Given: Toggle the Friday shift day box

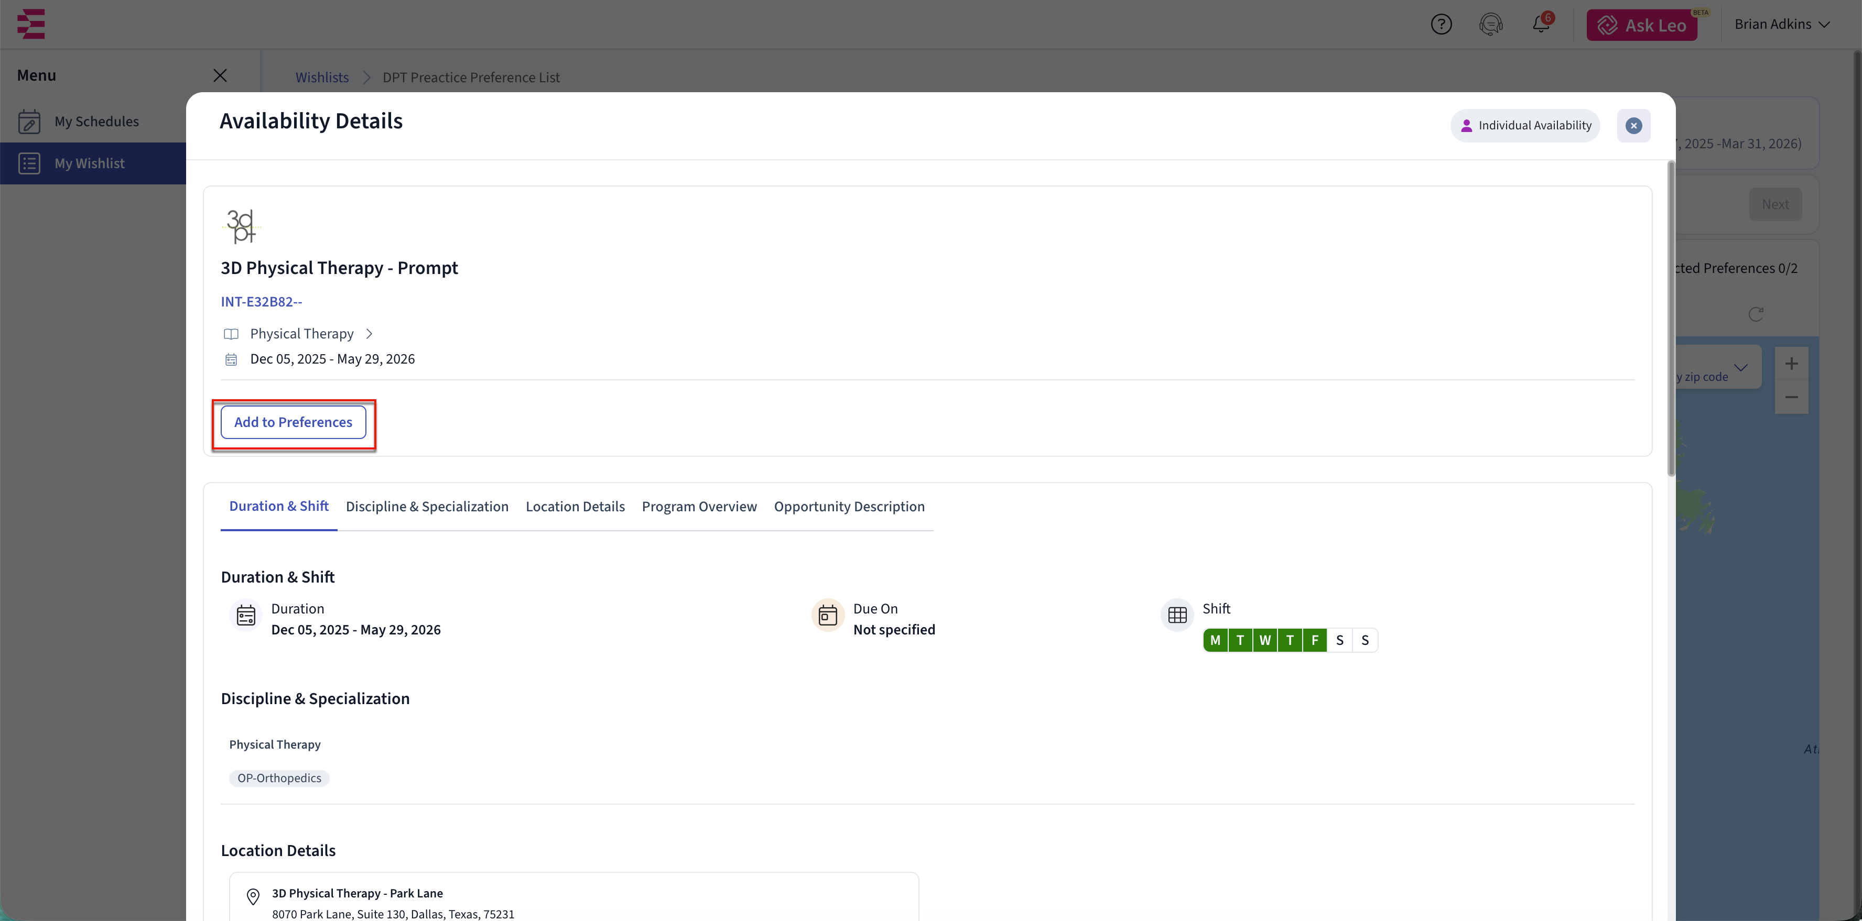Looking at the screenshot, I should [1314, 640].
